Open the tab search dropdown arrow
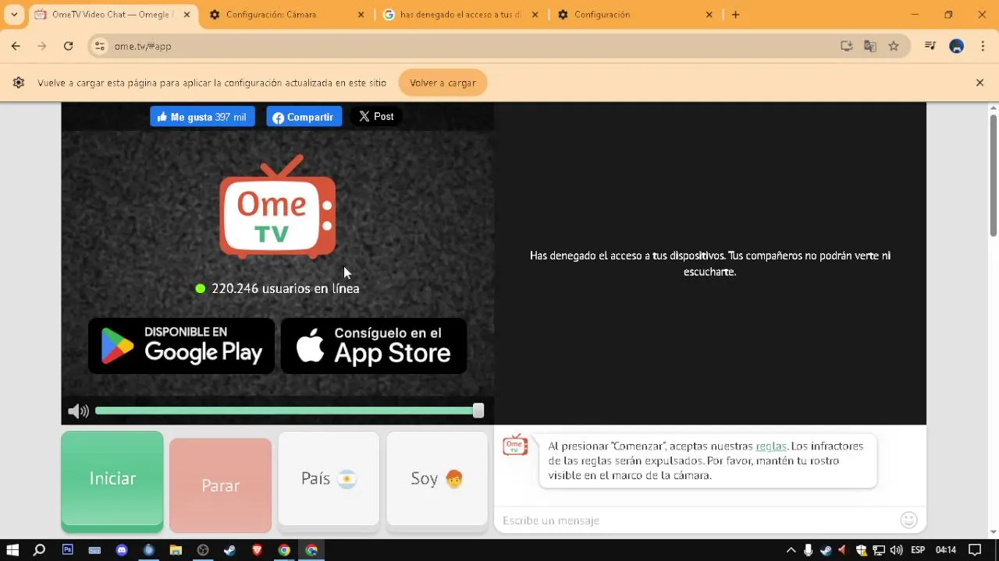 [x=14, y=15]
